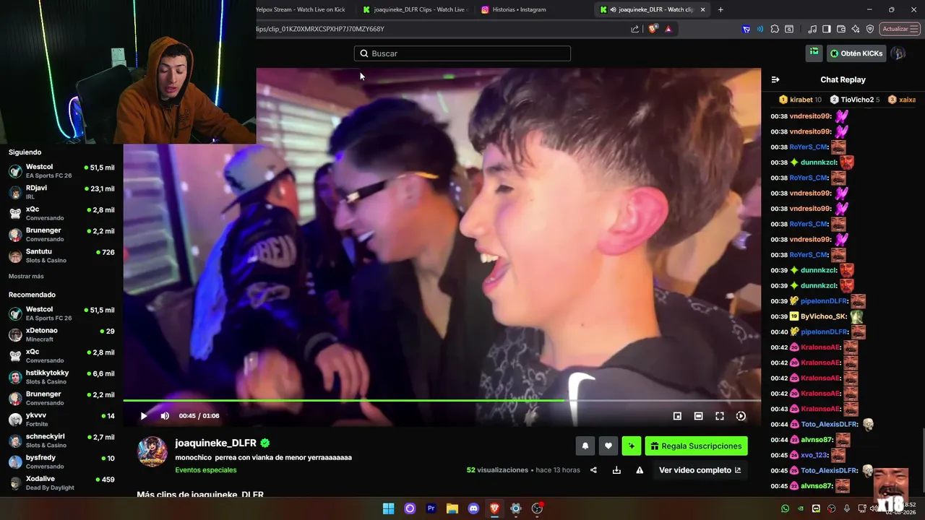Open schneckyirl recommended channel
925x520 pixels.
coord(61,441)
